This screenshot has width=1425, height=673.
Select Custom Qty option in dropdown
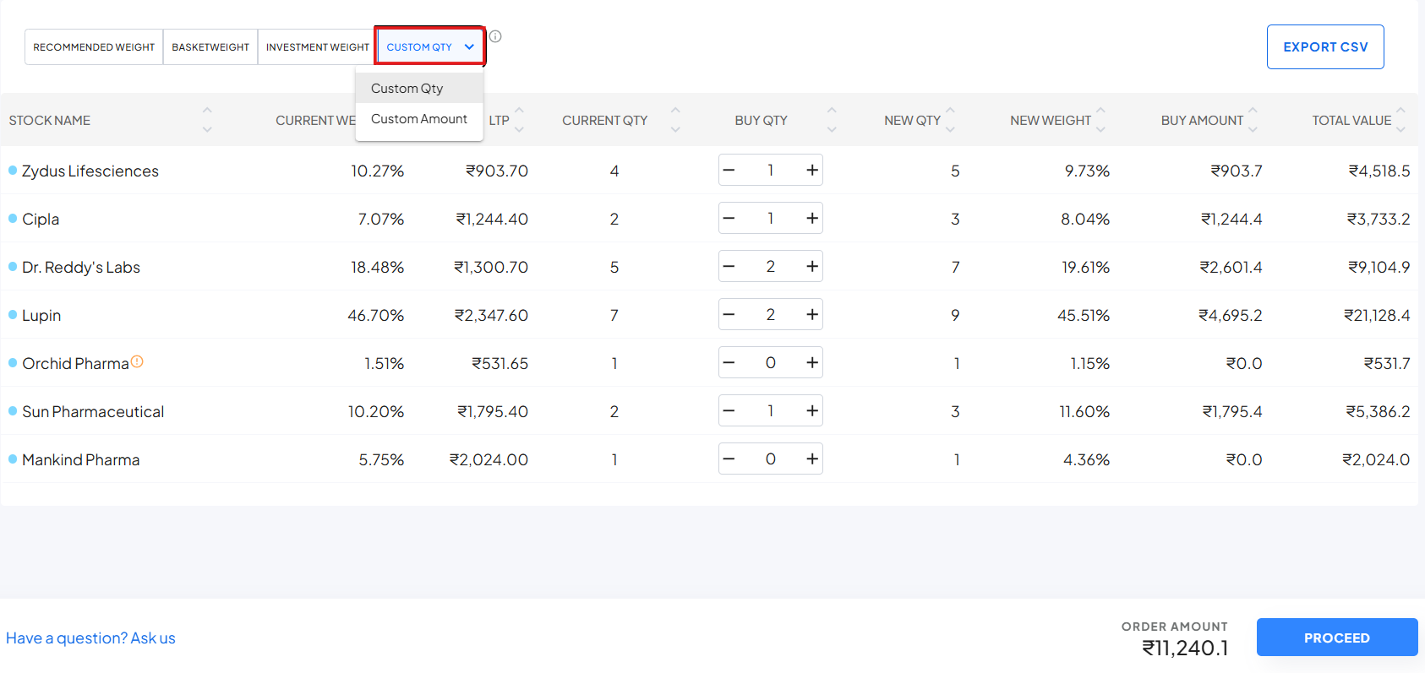(407, 89)
